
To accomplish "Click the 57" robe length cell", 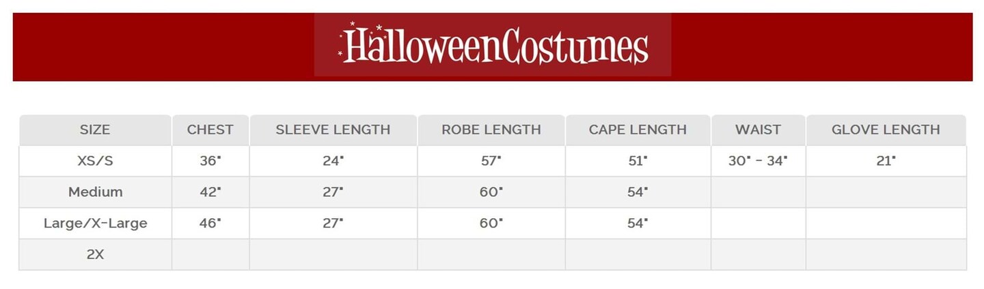I will 491,162.
